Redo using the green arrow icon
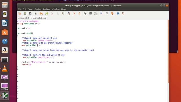Image resolution: width=181 pixels, height=102 pixels. 47,14
